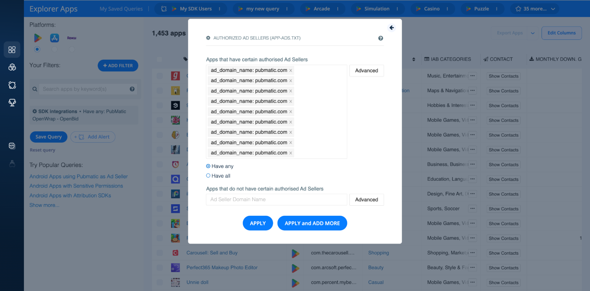This screenshot has width=590, height=291.
Task: Select the Roku platform radio button
Action: pos(72,49)
